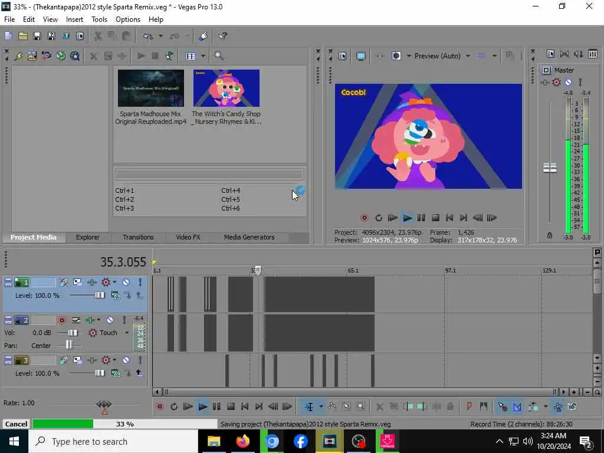The height and width of the screenshot is (453, 604).
Task: Toggle Master bus mute button
Action: click(x=568, y=82)
